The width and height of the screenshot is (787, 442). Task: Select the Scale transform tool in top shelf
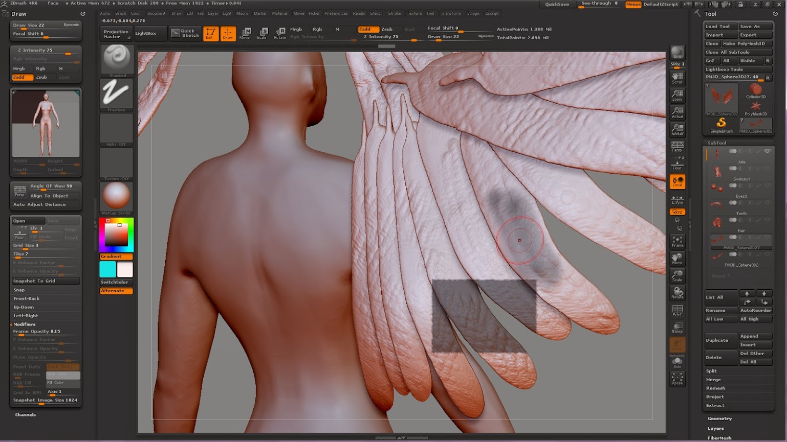261,33
